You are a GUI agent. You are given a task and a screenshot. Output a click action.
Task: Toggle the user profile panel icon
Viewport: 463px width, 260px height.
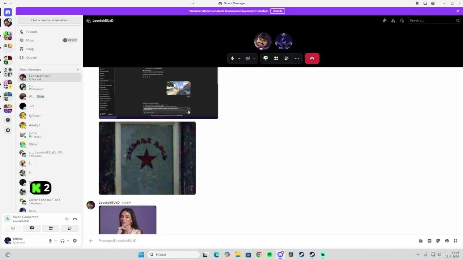tap(402, 21)
